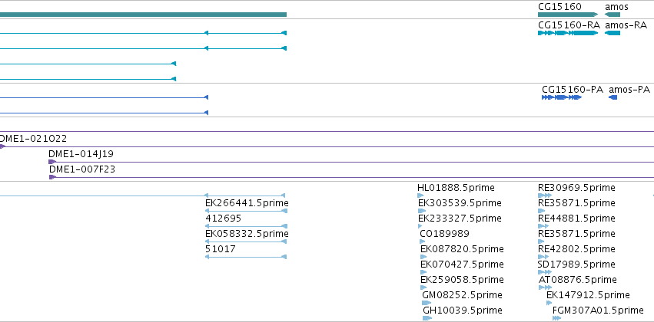Viewport: 654px width, 322px height.
Task: Click the amos-PA protein glyph
Action: (613, 97)
